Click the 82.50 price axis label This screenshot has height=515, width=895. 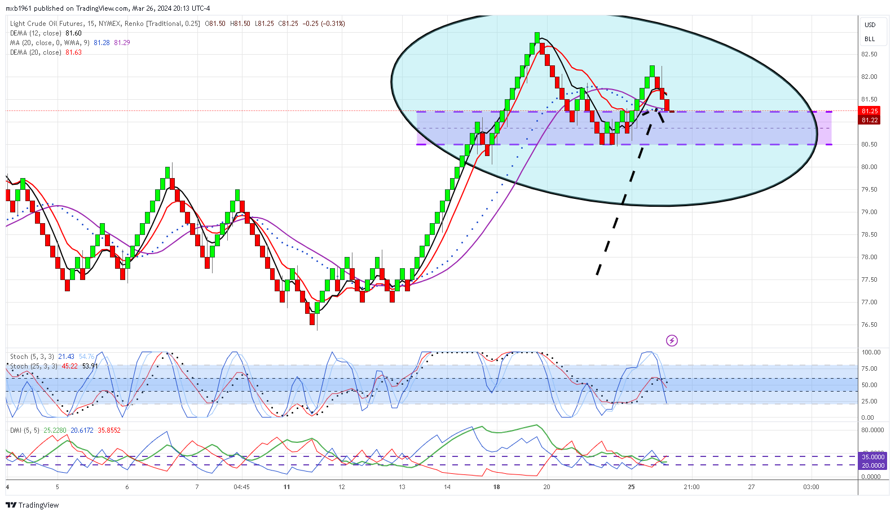tap(869, 54)
